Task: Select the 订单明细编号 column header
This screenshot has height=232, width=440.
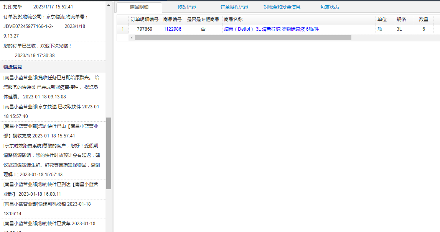Action: pyautogui.click(x=145, y=20)
